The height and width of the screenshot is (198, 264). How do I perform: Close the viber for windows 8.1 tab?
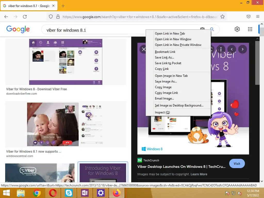point(53,6)
